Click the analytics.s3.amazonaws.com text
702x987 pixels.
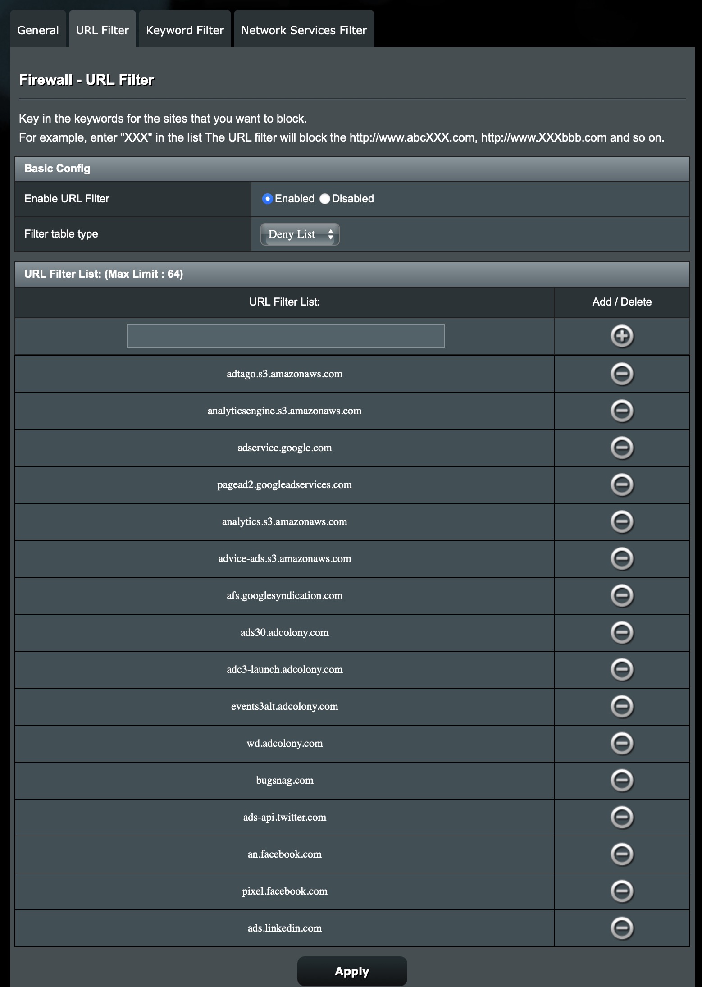[x=284, y=522]
